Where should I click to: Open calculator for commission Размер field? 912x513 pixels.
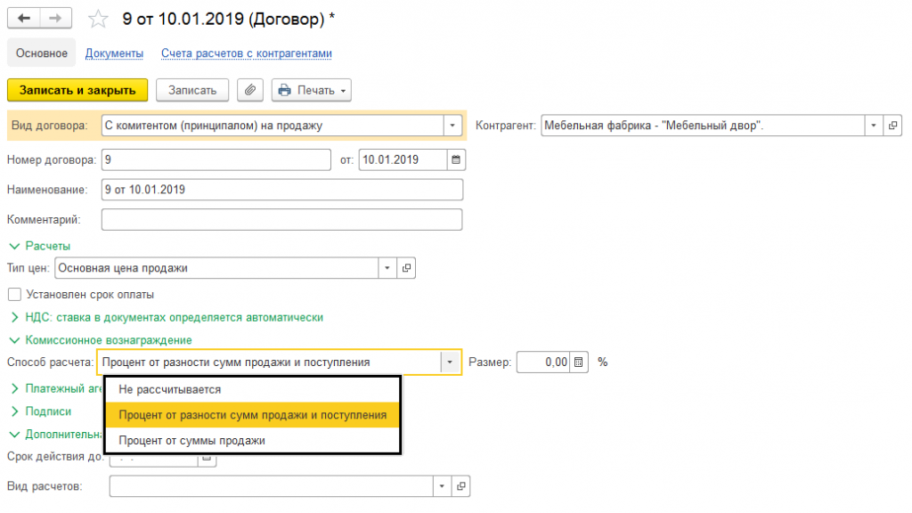(x=578, y=362)
